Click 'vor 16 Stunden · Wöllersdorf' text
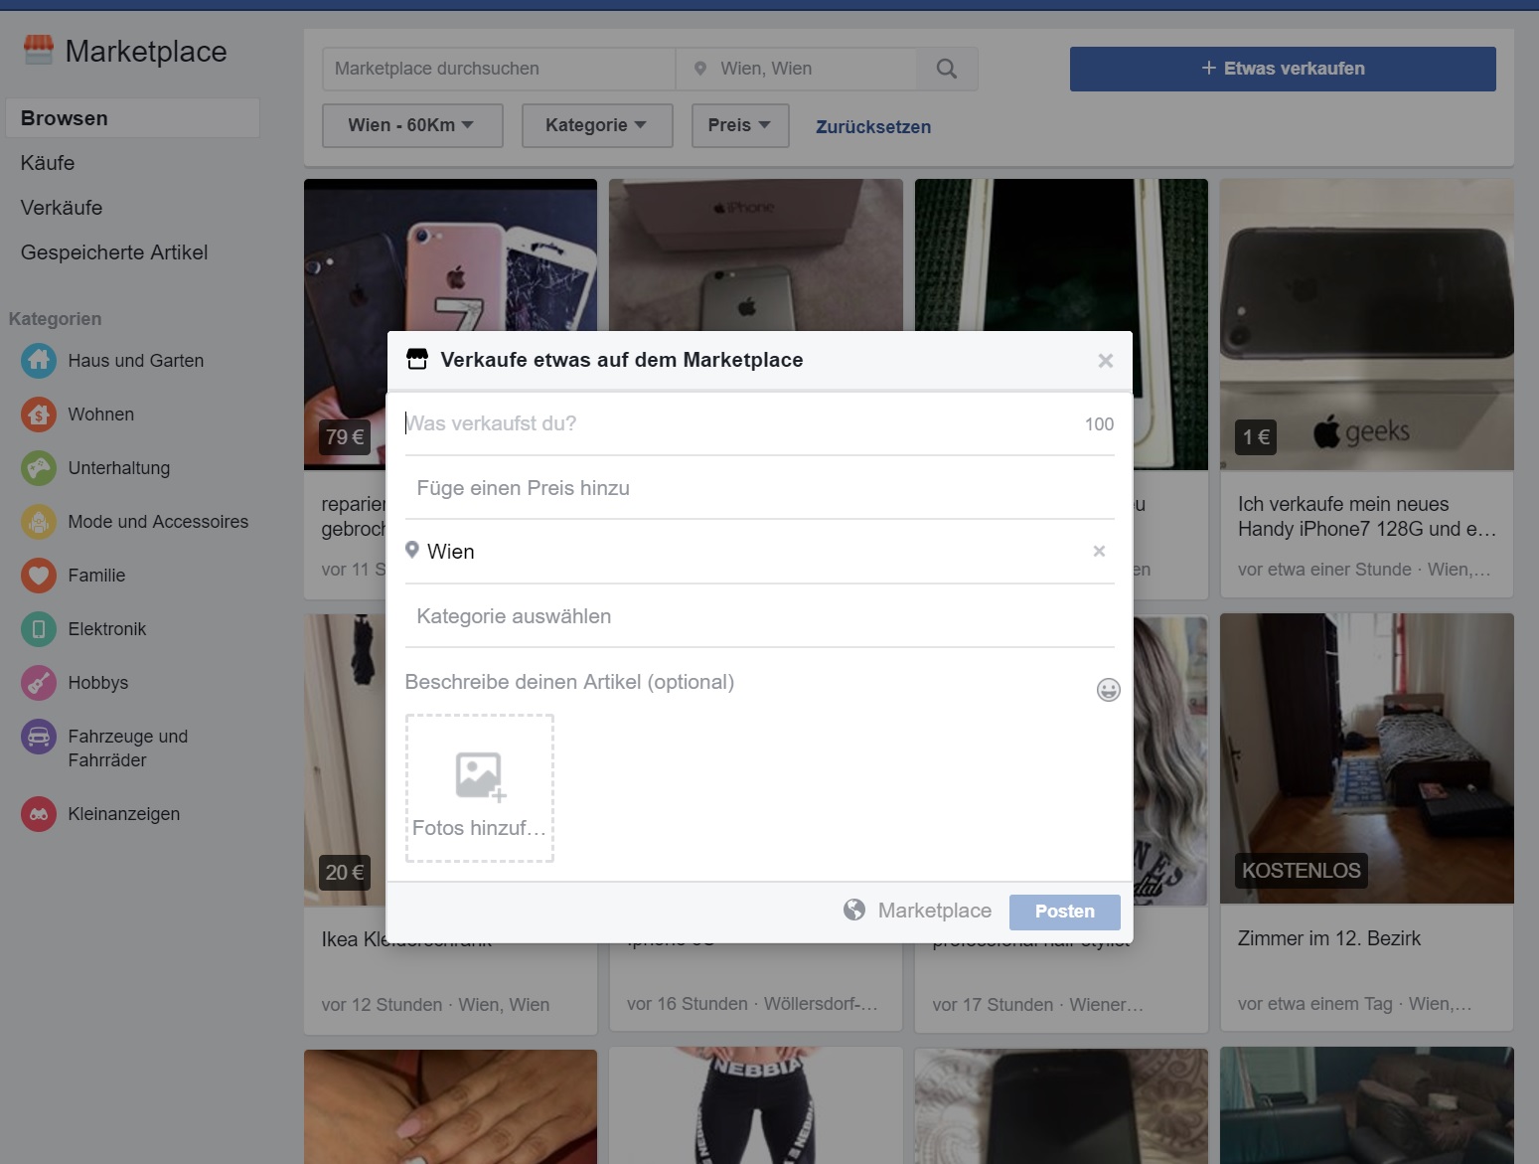This screenshot has width=1539, height=1164. click(x=752, y=1004)
